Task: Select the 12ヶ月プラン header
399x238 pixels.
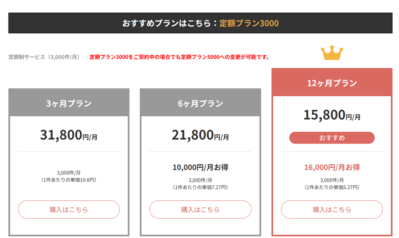Action: [332, 83]
